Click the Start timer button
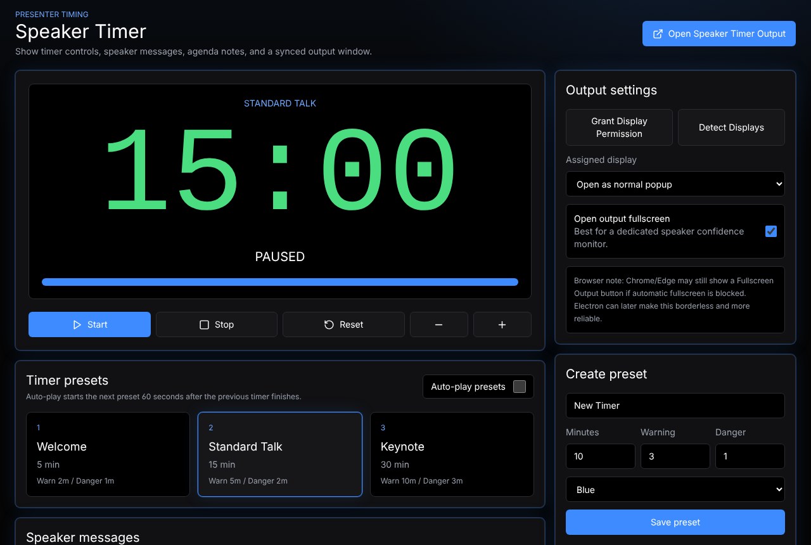Screen dimensions: 811x545 [89, 324]
